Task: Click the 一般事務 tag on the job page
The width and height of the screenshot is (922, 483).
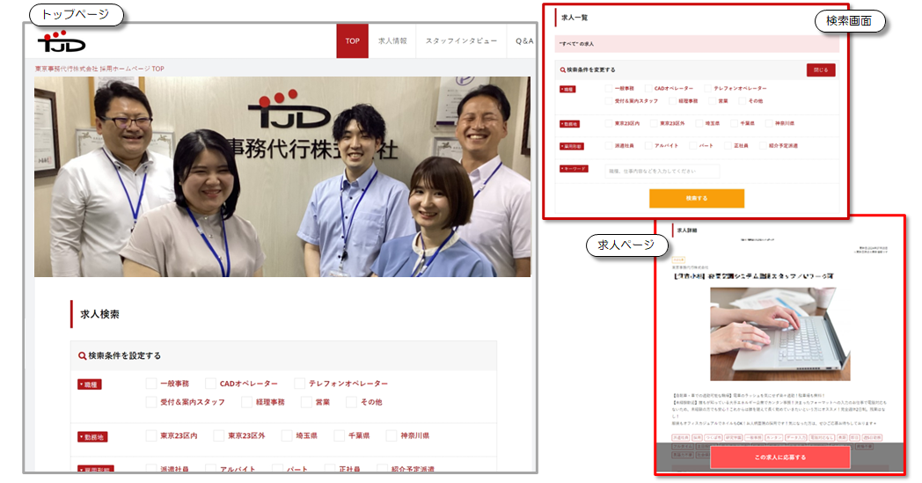Action: [x=754, y=438]
